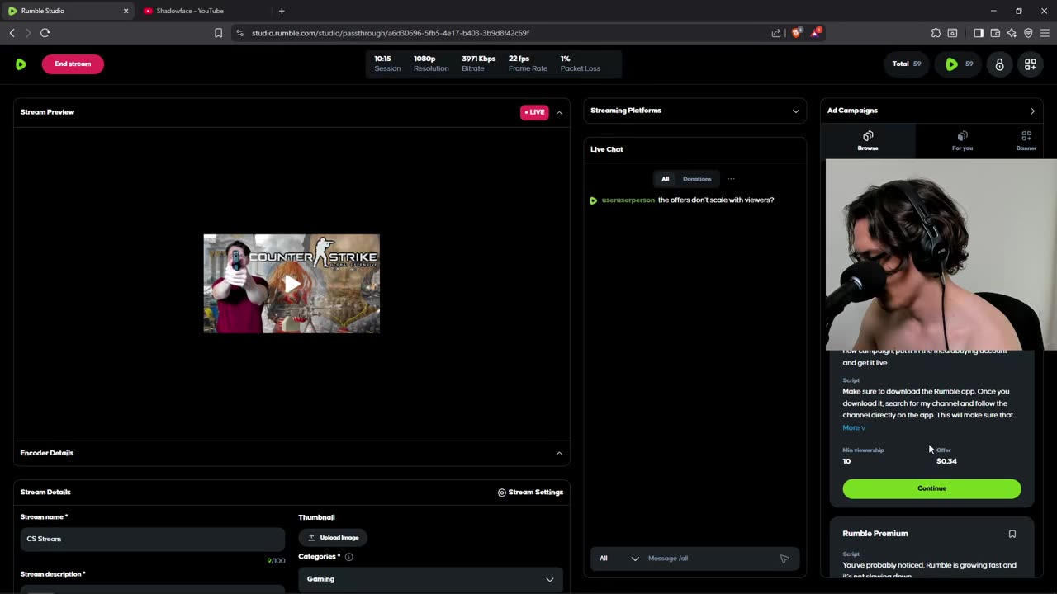Expand the Streaming Platforms panel
Image resolution: width=1057 pixels, height=594 pixels.
point(796,111)
